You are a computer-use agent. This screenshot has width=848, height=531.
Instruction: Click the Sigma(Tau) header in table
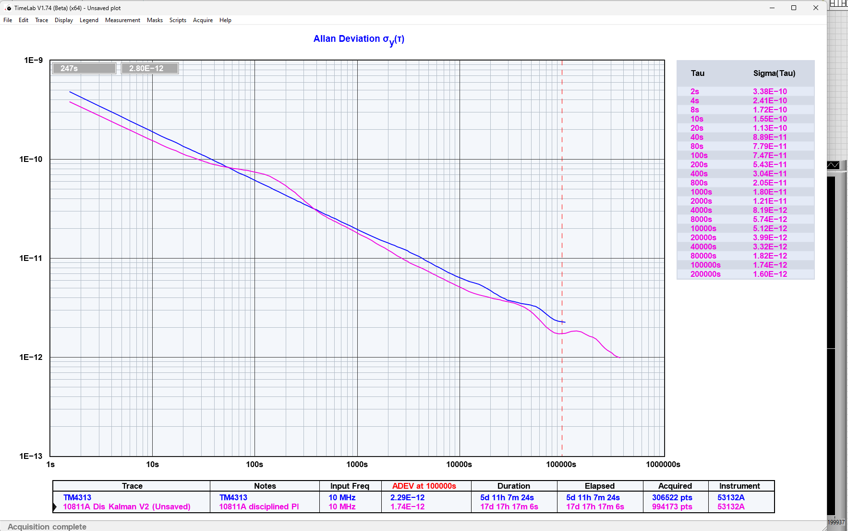[774, 73]
